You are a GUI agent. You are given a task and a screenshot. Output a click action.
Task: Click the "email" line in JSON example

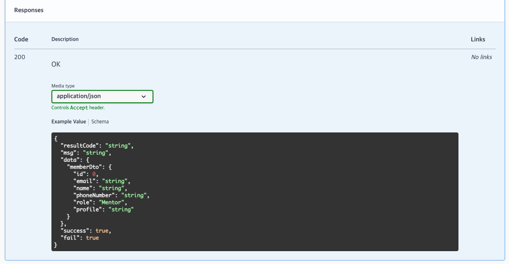[x=102, y=181]
